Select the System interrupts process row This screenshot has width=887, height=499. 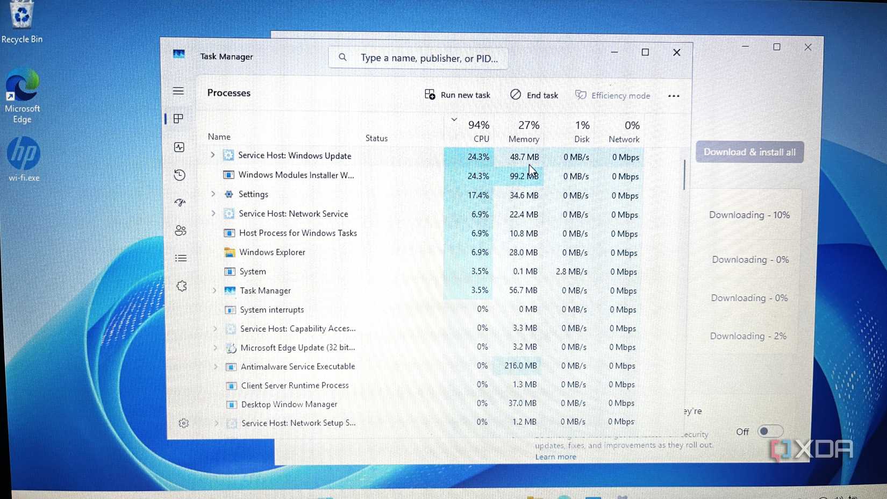pos(425,310)
